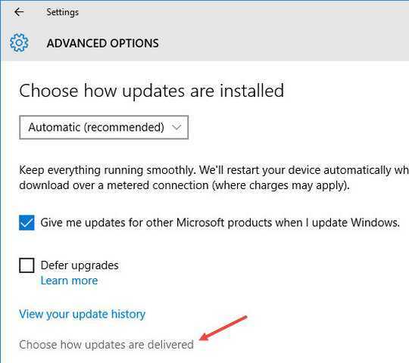Click the blue Settings gear icon
Viewport: 409px width, 363px height.
click(x=19, y=42)
